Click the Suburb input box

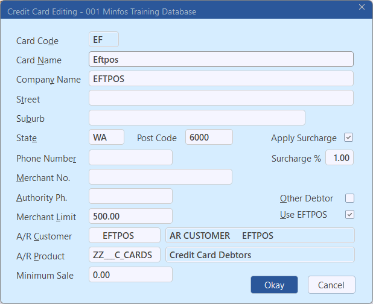tap(197, 118)
